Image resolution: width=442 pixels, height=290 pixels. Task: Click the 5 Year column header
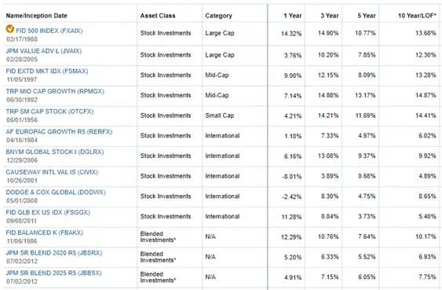click(367, 16)
